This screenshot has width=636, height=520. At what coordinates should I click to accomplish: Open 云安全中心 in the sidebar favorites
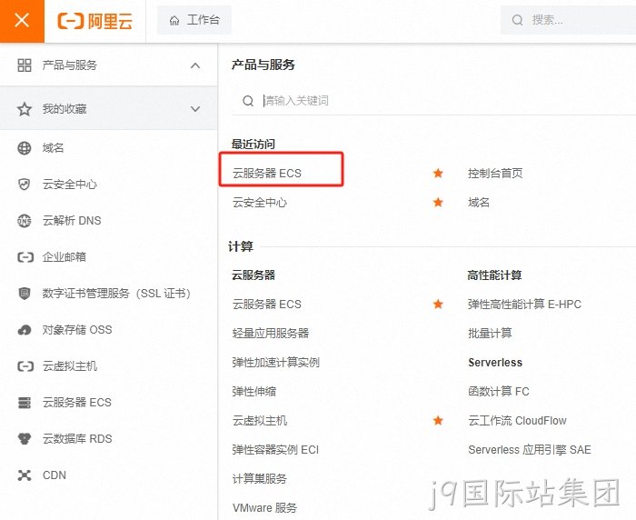tap(70, 185)
